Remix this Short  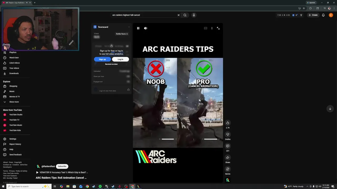228,169
